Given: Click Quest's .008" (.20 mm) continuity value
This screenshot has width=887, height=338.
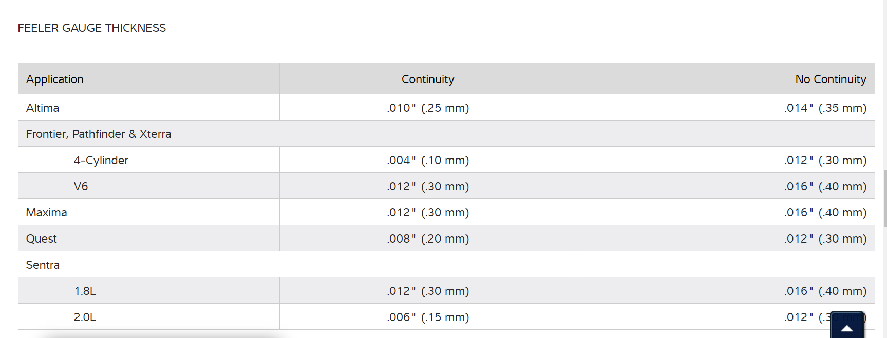Looking at the screenshot, I should 428,239.
